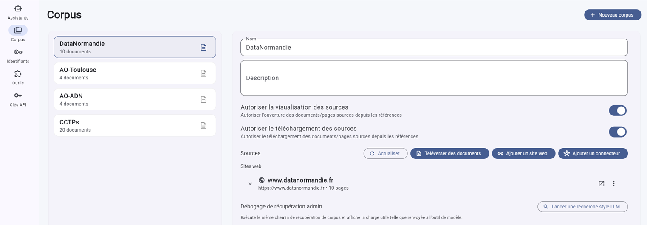Viewport: 647px width, 225px height.
Task: Click Ajouter un connecteur button
Action: pyautogui.click(x=593, y=153)
